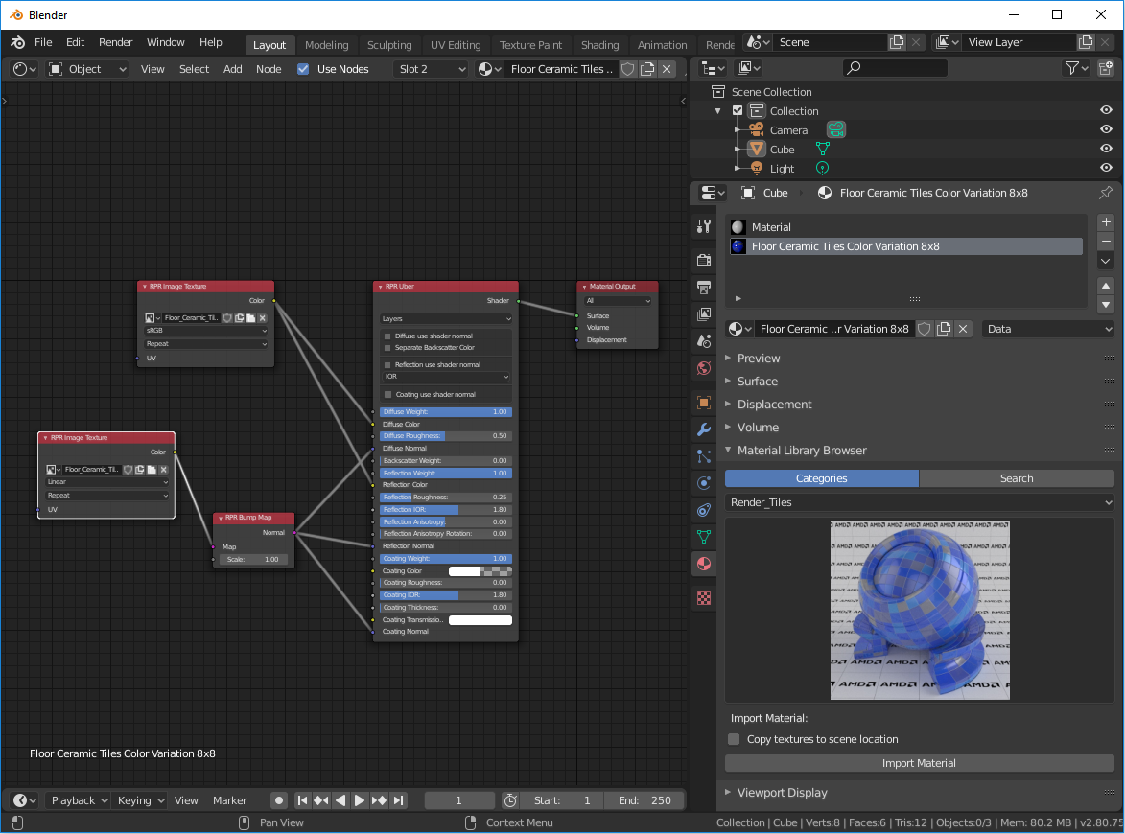Open the Object Data mesh properties tab
1125x834 pixels.
(704, 537)
